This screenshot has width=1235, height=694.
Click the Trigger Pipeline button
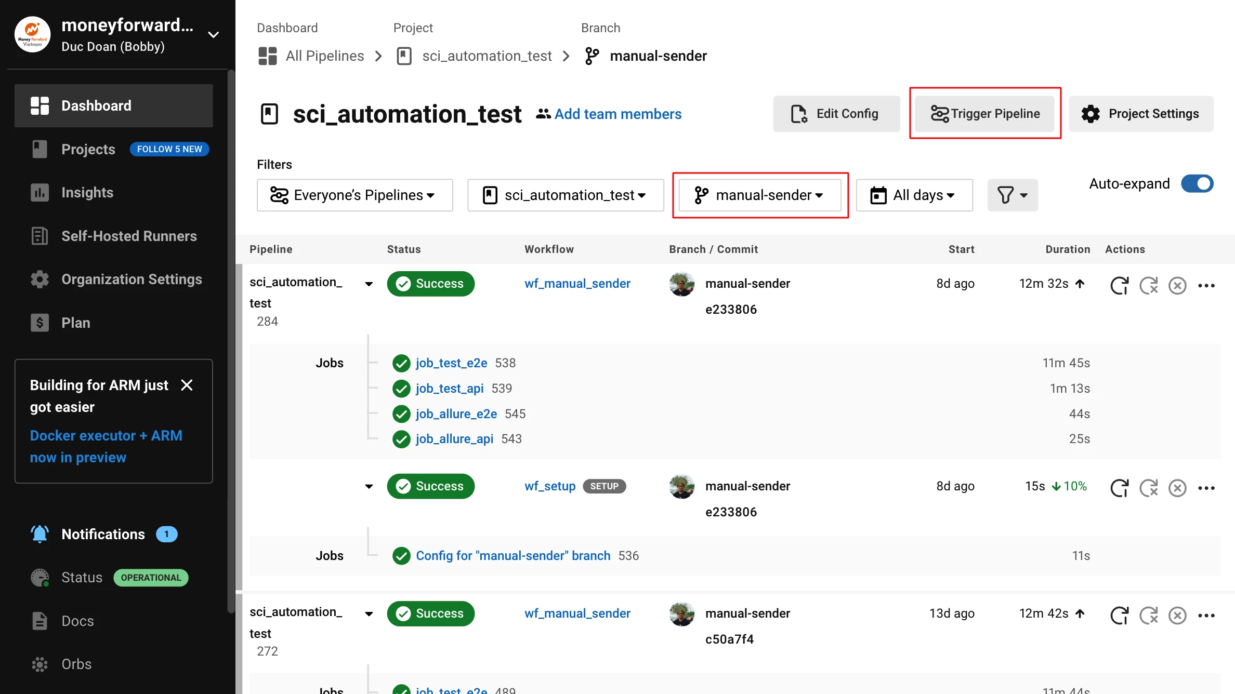point(985,113)
